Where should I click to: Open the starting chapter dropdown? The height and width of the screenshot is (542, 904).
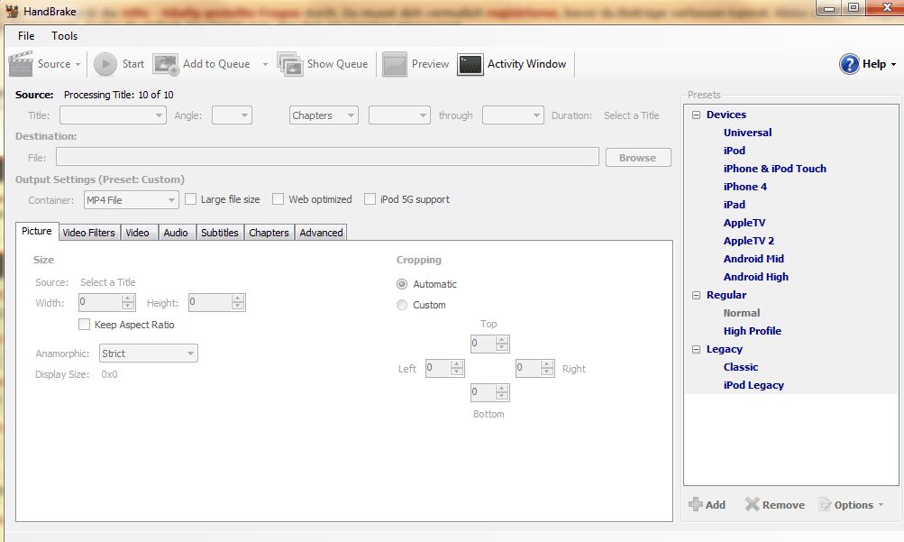click(399, 115)
